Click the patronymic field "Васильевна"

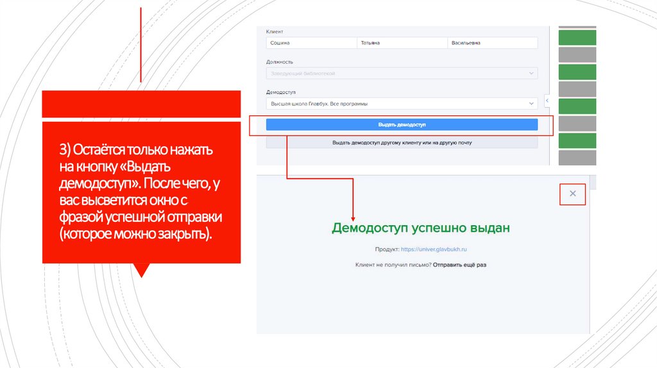point(493,43)
